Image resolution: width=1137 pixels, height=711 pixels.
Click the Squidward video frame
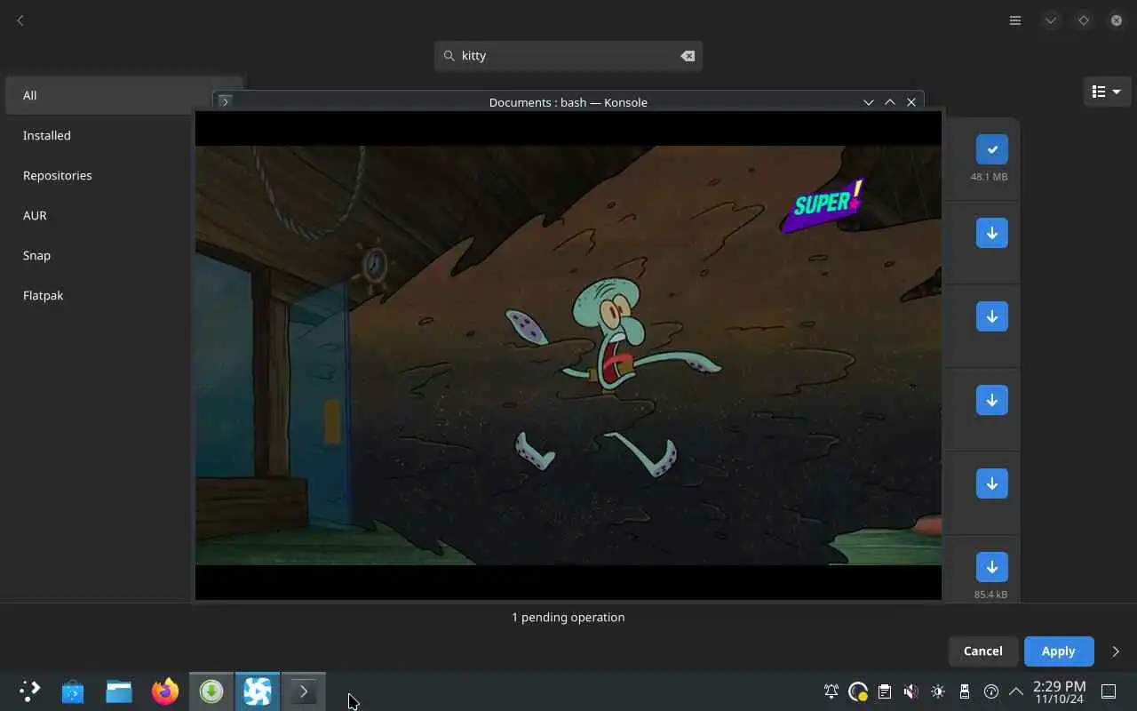[568, 355]
